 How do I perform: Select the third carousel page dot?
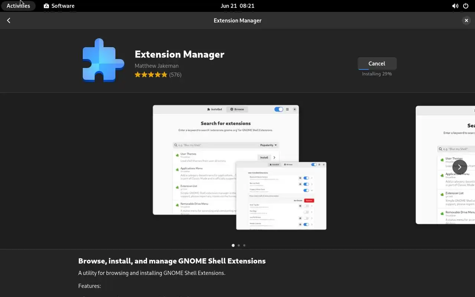click(244, 245)
